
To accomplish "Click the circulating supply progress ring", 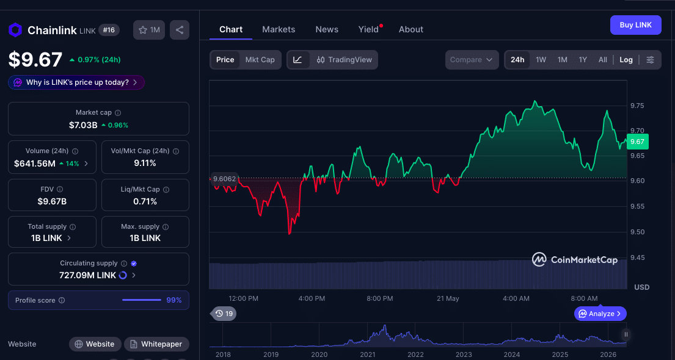I will pos(123,275).
